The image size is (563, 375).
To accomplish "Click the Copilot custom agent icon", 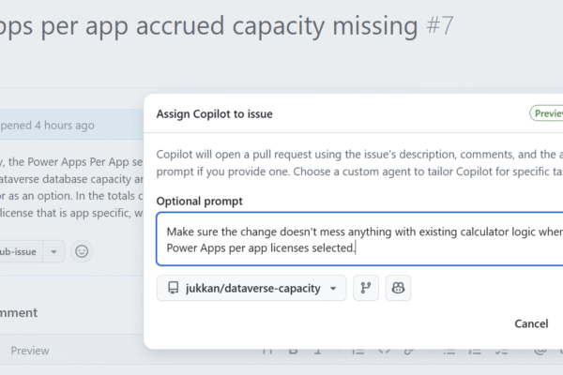I will pyautogui.click(x=398, y=289).
